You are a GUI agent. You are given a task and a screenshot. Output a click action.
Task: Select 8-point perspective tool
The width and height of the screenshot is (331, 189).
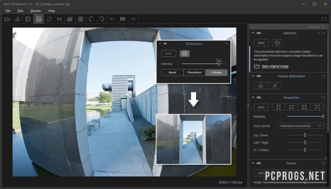tap(317, 107)
